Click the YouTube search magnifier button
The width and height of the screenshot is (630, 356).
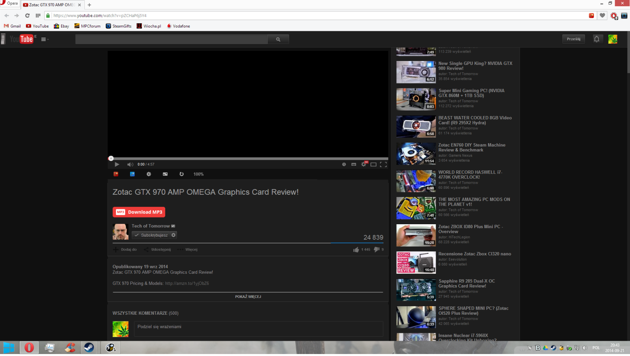pyautogui.click(x=278, y=39)
